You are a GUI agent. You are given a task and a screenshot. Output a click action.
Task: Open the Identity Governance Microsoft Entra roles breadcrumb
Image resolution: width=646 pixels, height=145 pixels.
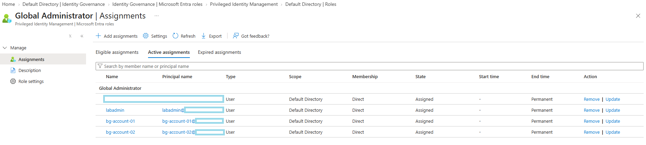click(157, 4)
